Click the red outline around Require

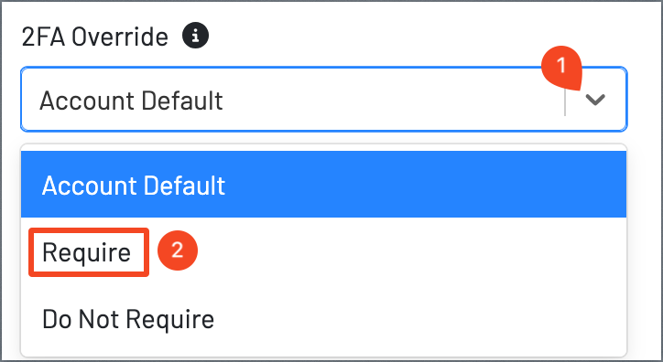click(x=89, y=252)
